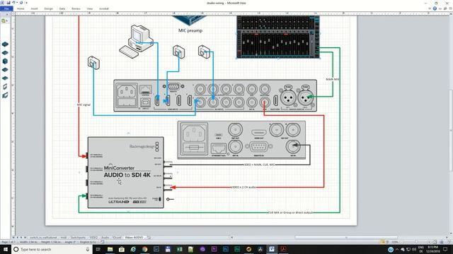Select the second stencil shape in the sidebar

click(5, 53)
